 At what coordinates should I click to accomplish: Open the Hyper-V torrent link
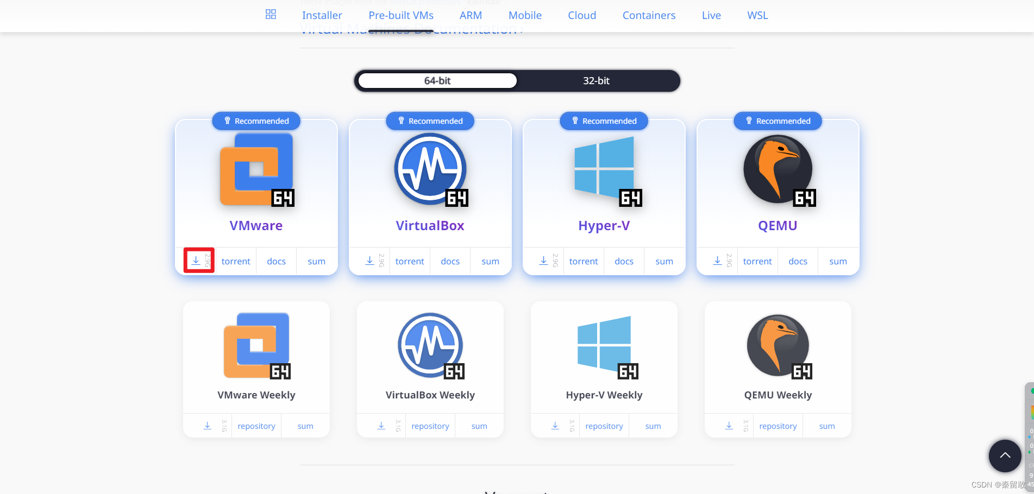coord(584,261)
